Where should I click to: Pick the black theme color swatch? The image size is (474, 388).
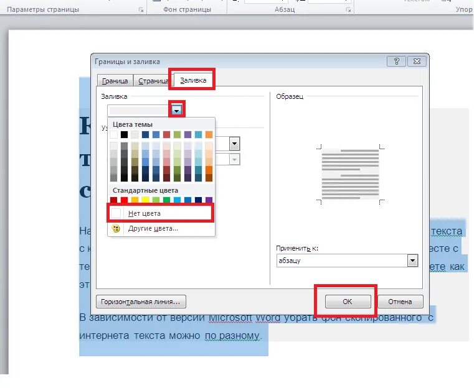pos(124,134)
